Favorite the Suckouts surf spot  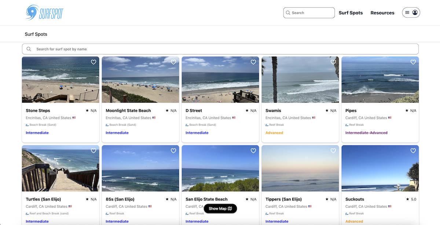(x=413, y=151)
